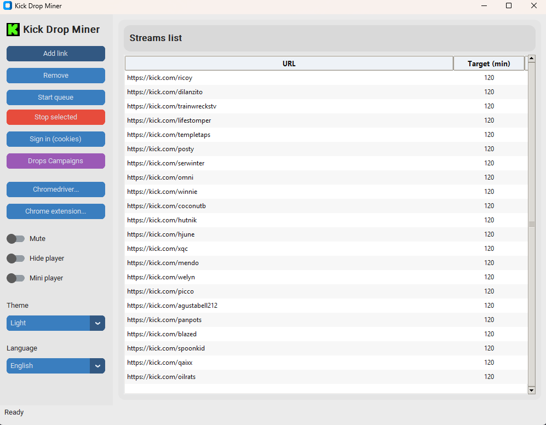Click the Ready status bar text
The image size is (546, 425).
14,412
